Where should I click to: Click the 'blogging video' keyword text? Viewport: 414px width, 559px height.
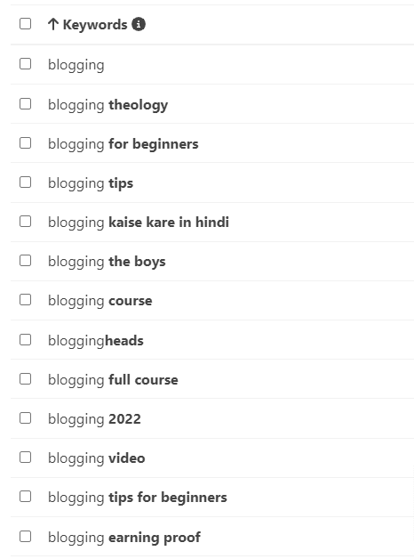tap(96, 458)
